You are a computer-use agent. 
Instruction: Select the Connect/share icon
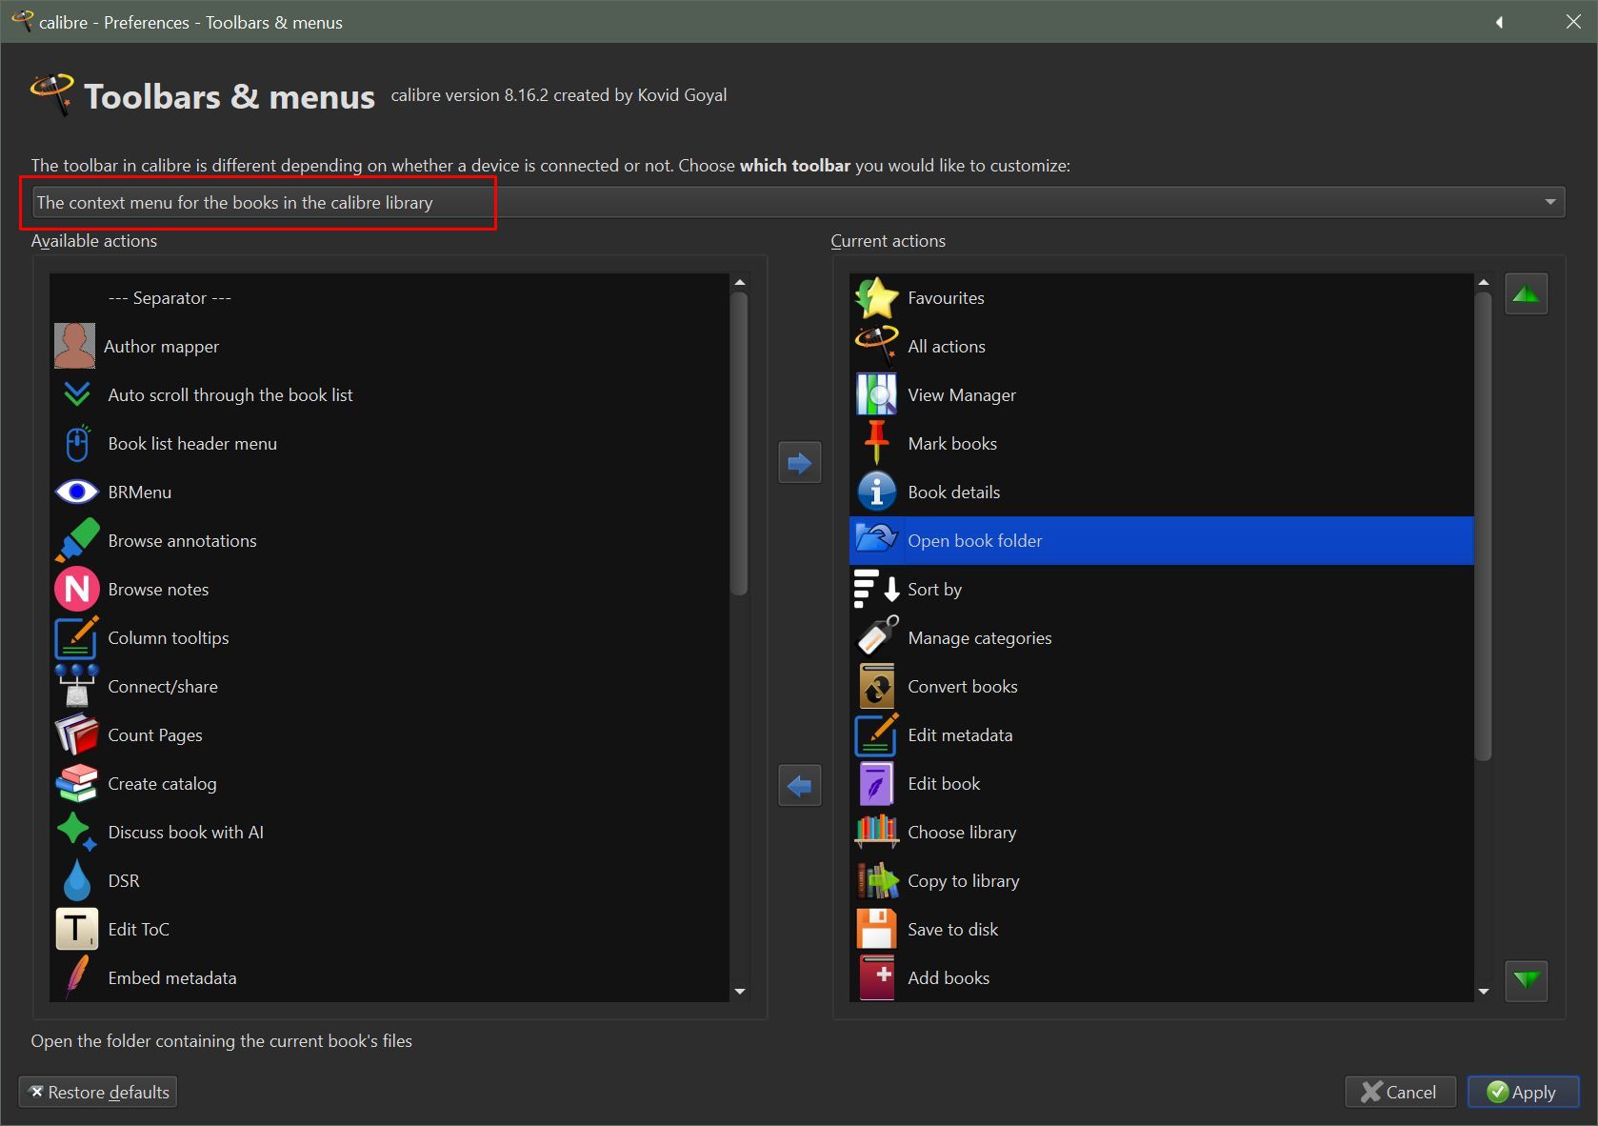click(77, 686)
